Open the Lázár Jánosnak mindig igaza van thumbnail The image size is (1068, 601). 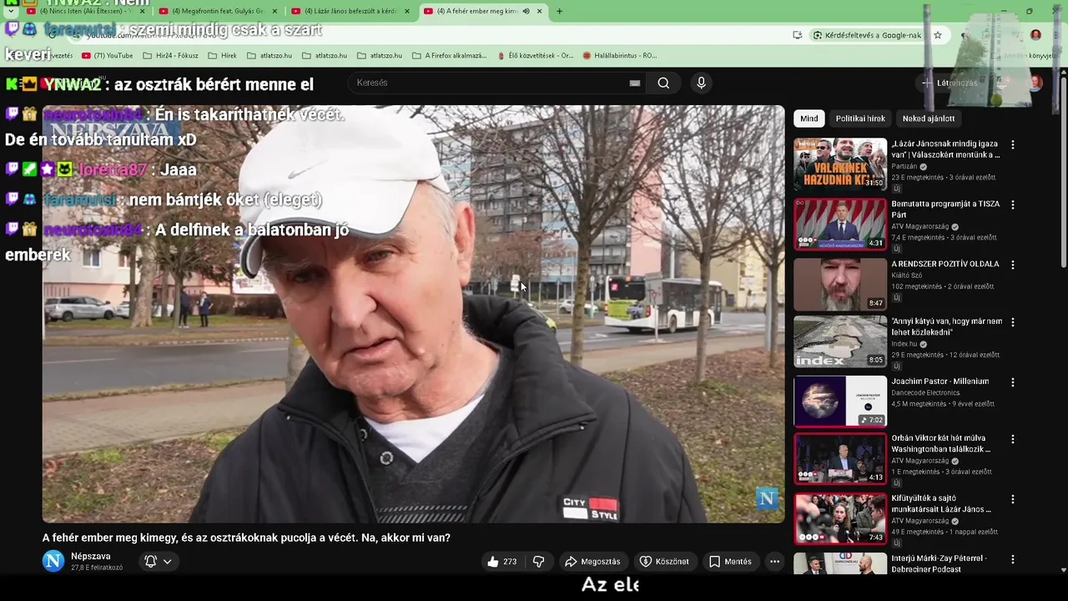pyautogui.click(x=840, y=164)
